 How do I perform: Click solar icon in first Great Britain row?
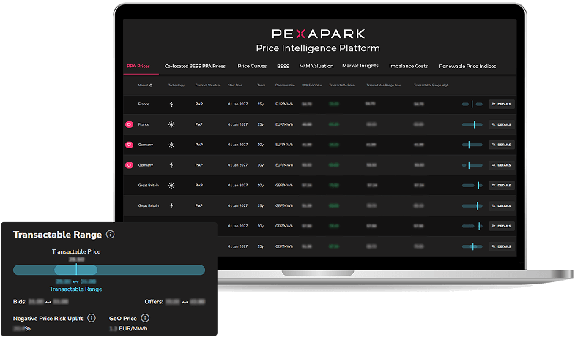coord(171,186)
